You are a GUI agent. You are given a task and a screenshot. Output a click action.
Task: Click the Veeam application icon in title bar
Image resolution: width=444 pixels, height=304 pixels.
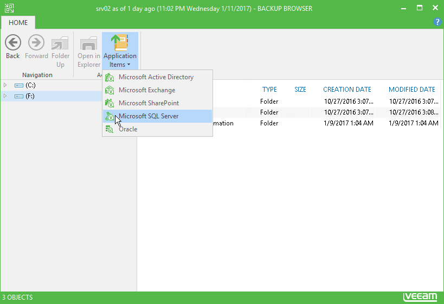tap(9, 8)
